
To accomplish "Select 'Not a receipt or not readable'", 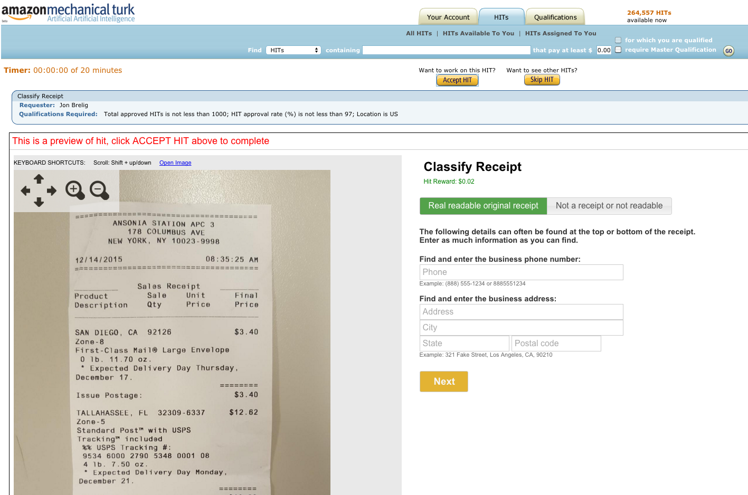I will click(x=609, y=206).
